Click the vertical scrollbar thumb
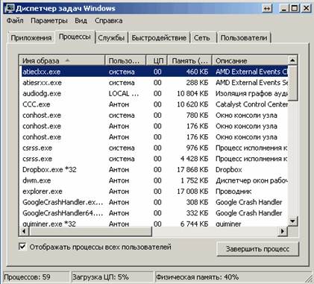Image resolution: width=314 pixels, height=284 pixels. pyautogui.click(x=292, y=83)
